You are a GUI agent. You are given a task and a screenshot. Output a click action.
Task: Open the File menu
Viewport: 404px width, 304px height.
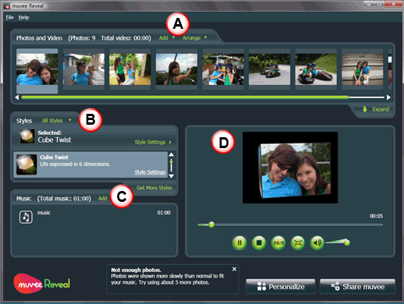coord(9,17)
